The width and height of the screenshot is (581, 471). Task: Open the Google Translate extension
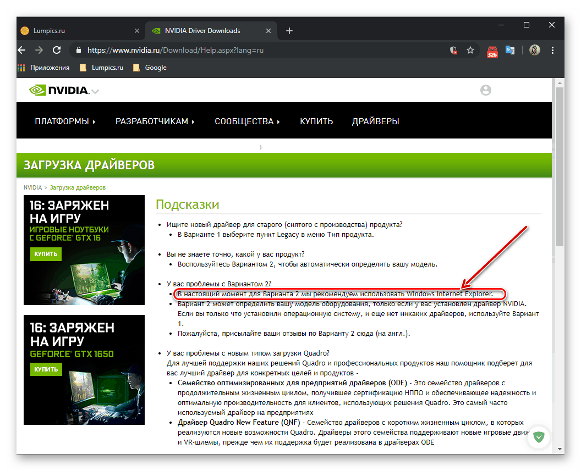[510, 51]
